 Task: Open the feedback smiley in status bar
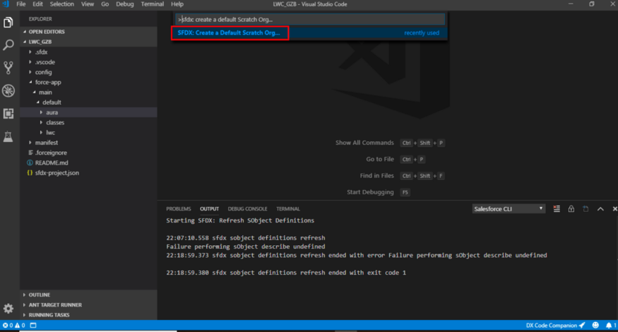[x=595, y=326]
